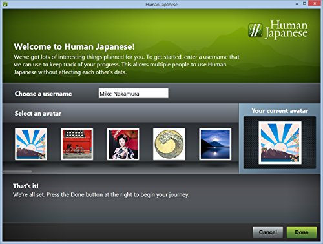Click the 'Your current avatar' label
The width and height of the screenshot is (323, 244).
[280, 111]
